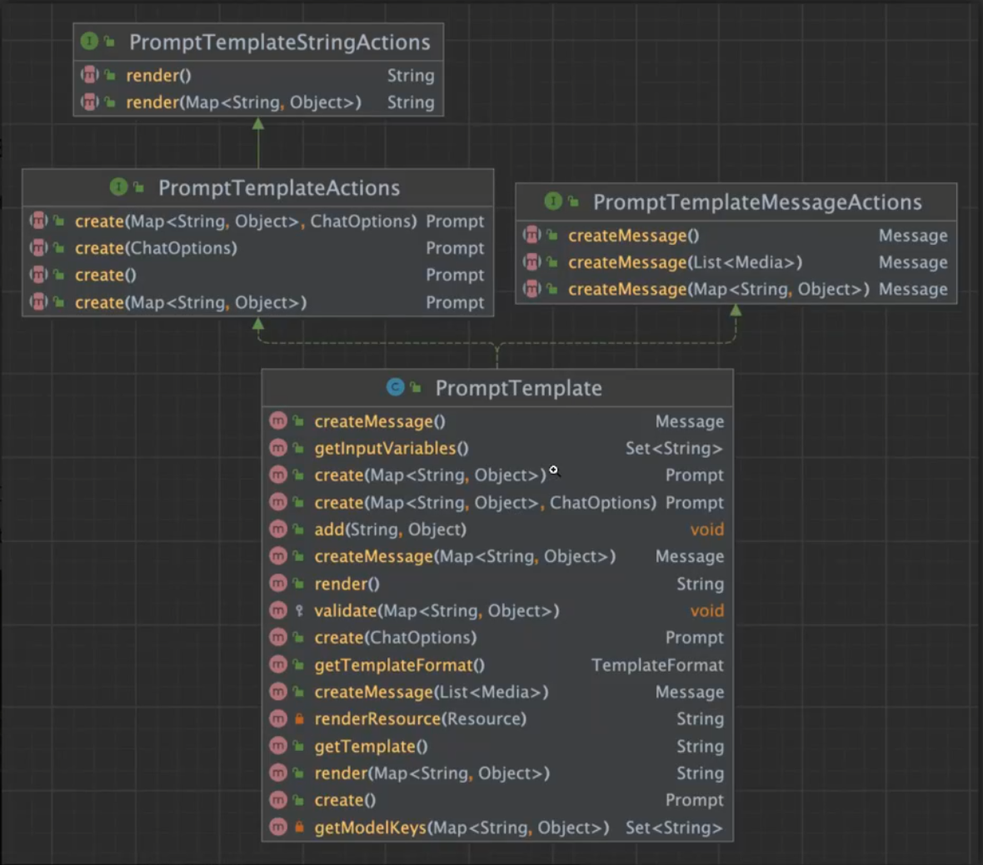Click the solid inheritance arrow below PromptTemplateStringActions

click(258, 124)
